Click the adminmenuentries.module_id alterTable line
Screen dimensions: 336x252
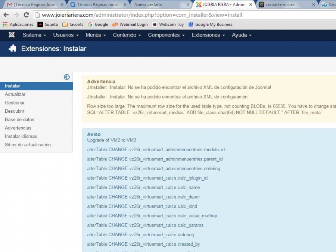156,150
